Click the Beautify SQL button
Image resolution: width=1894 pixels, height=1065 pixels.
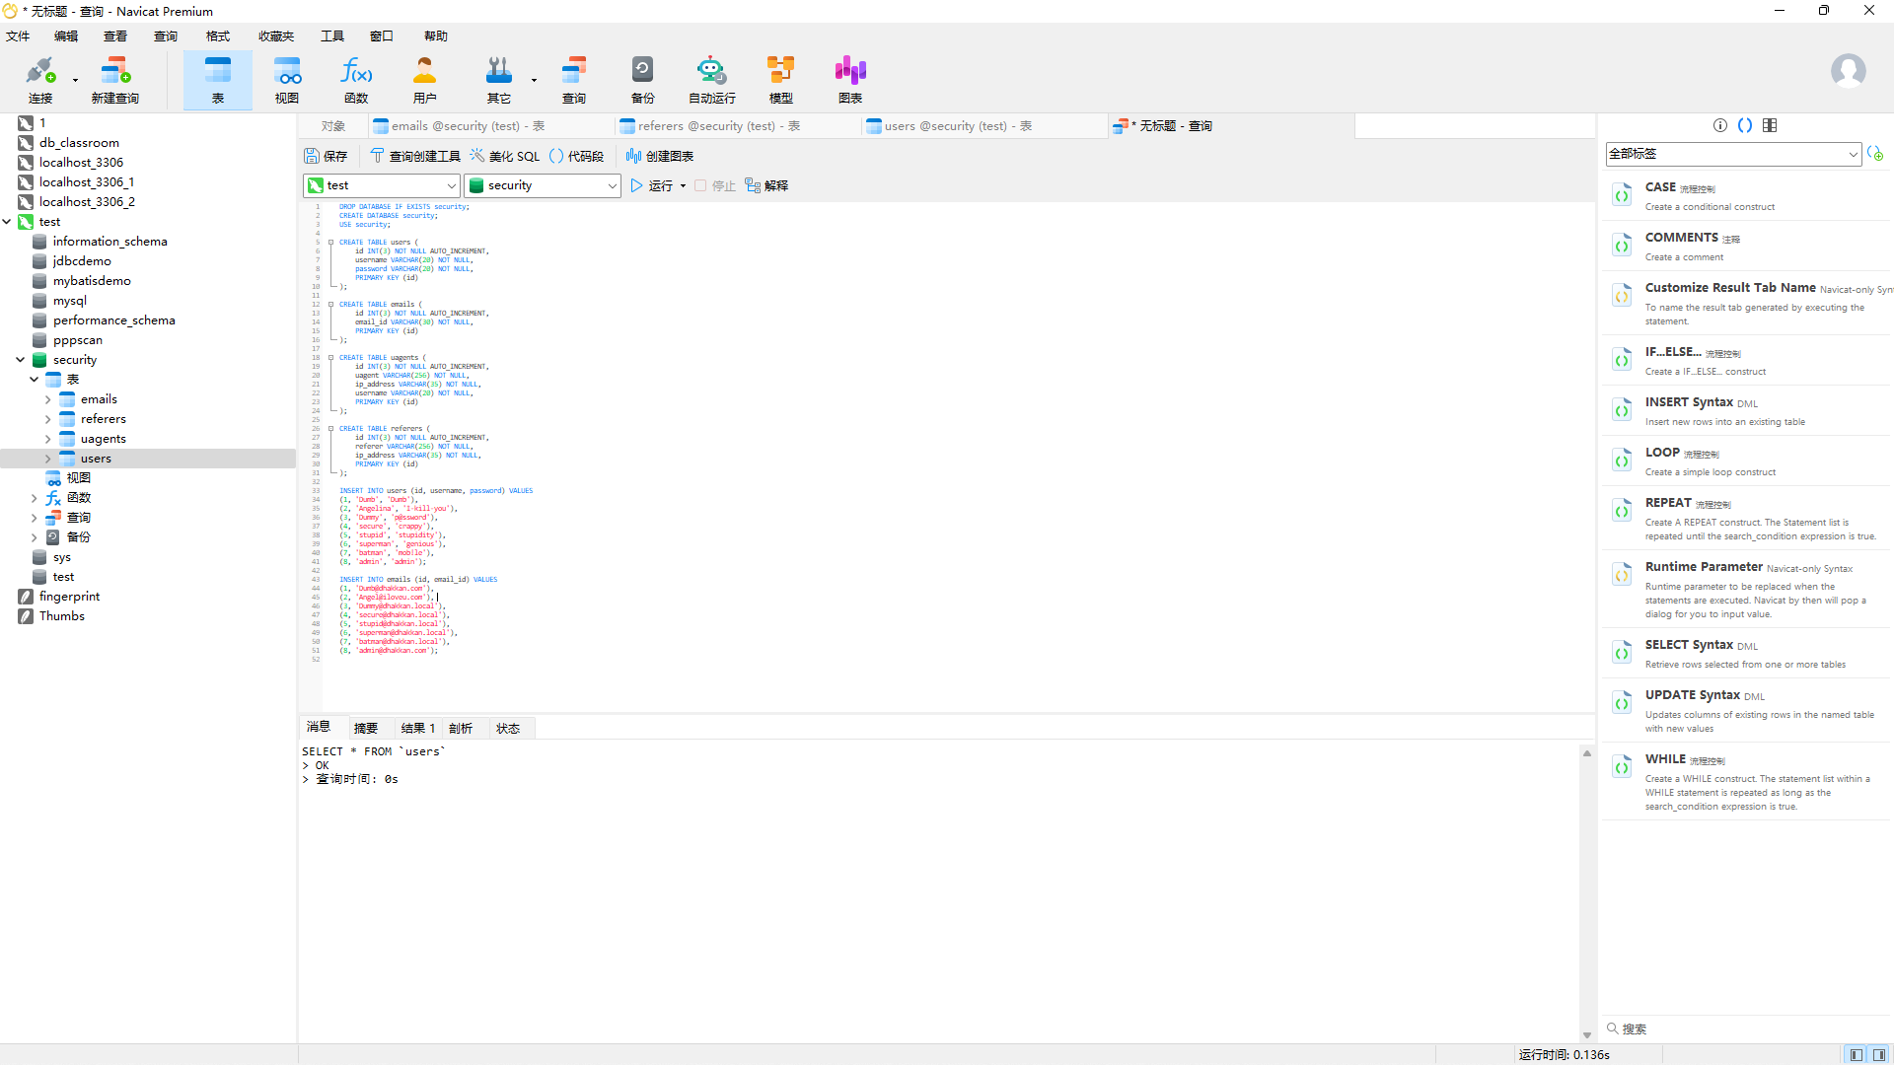(505, 156)
